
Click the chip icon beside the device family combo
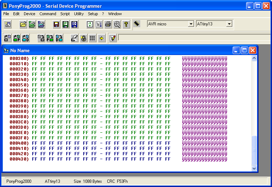137,24
